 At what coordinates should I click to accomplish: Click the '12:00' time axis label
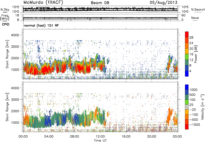[100, 137]
